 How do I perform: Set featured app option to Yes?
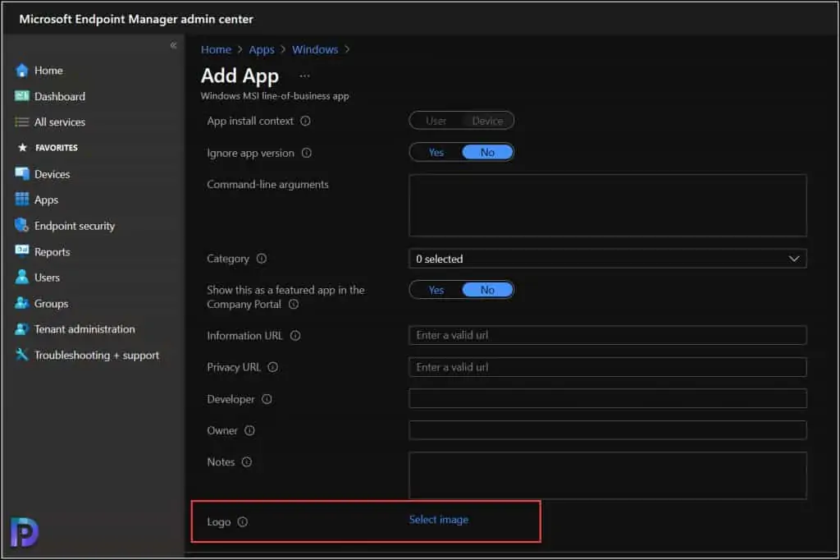tap(436, 290)
